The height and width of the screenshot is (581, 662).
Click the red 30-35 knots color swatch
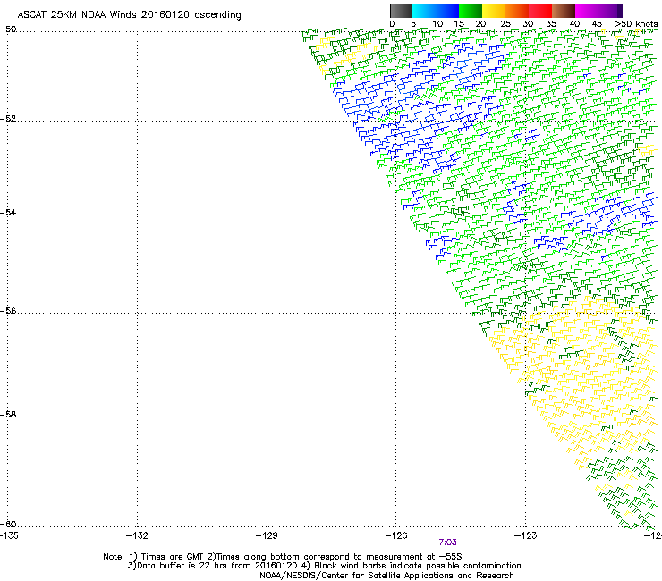click(x=540, y=11)
